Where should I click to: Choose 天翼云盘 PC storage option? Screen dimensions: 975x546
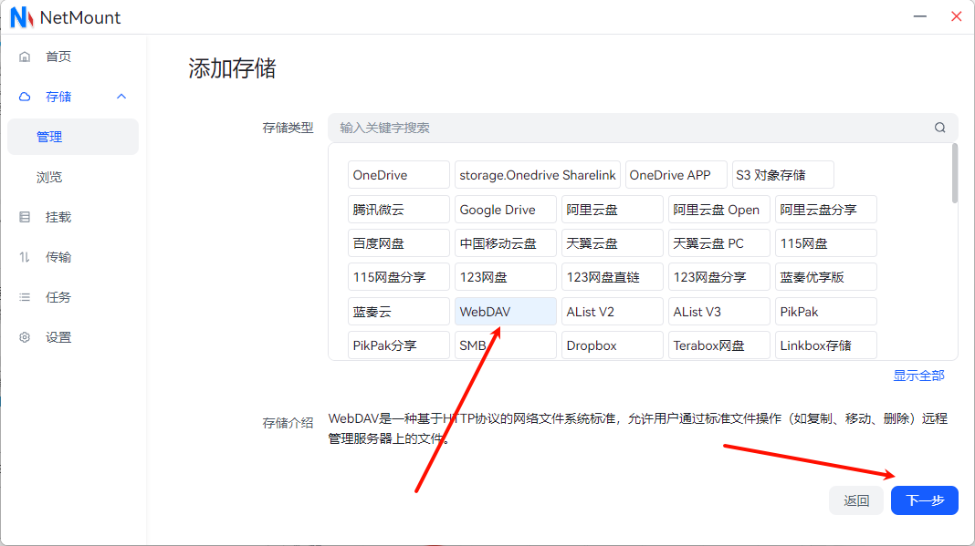tap(719, 242)
